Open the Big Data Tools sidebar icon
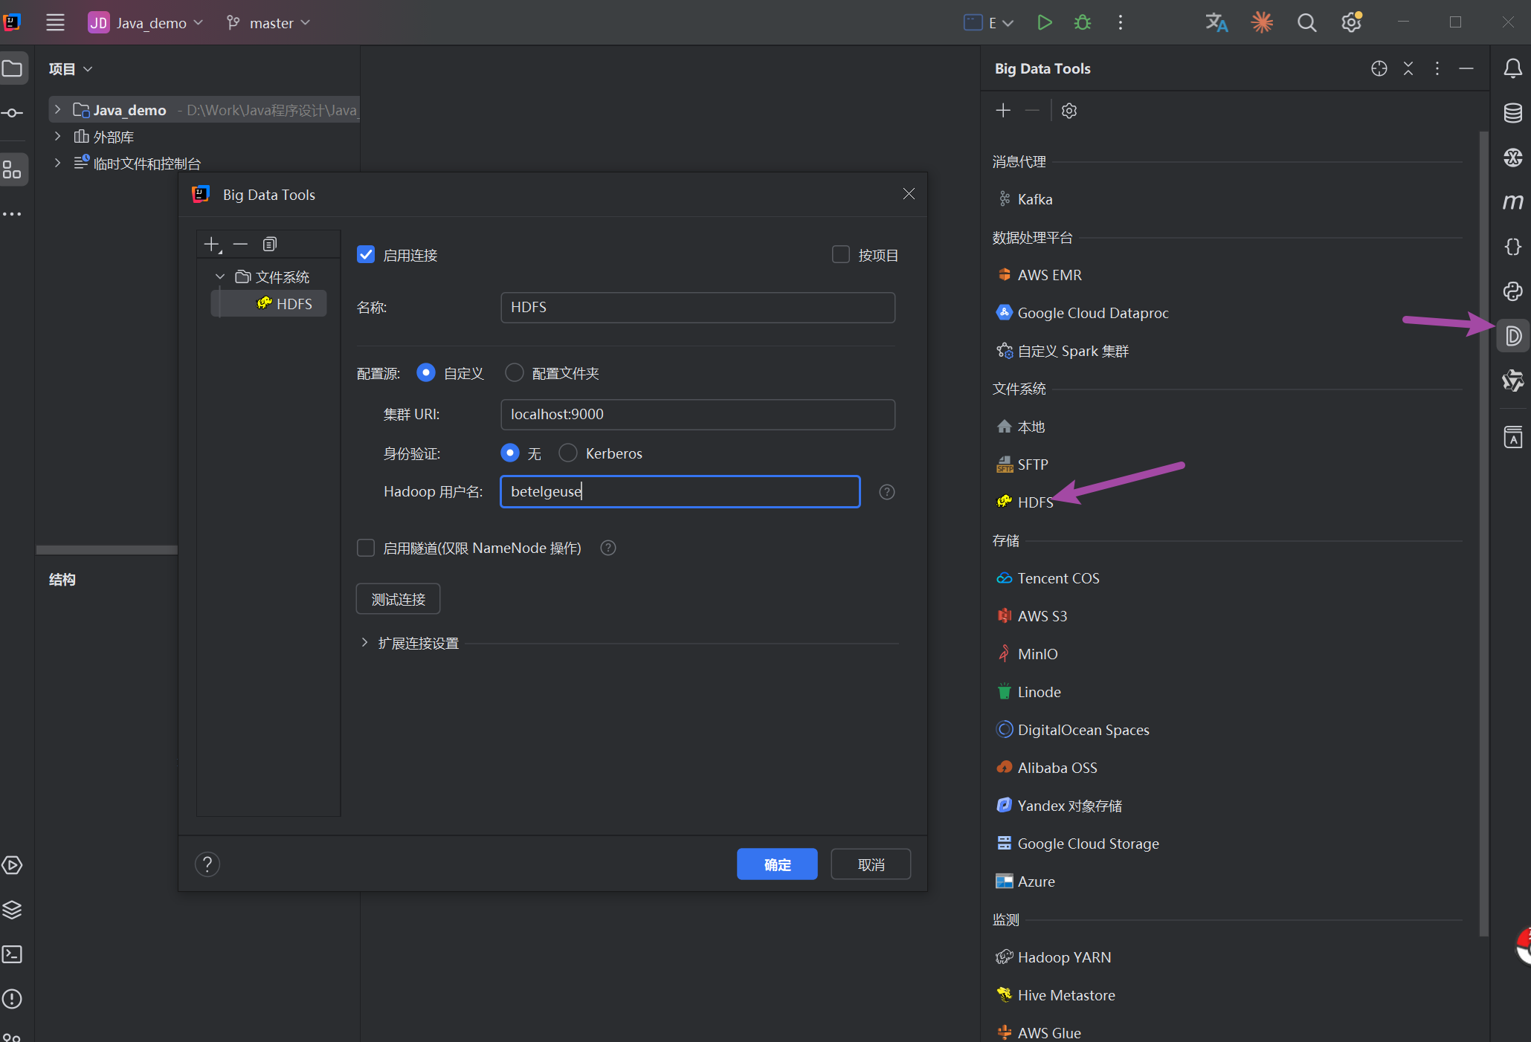Image resolution: width=1531 pixels, height=1042 pixels. (1512, 336)
